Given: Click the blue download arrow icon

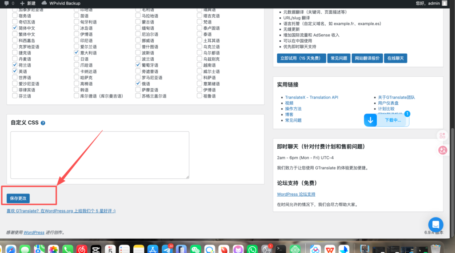Looking at the screenshot, I should [x=371, y=120].
